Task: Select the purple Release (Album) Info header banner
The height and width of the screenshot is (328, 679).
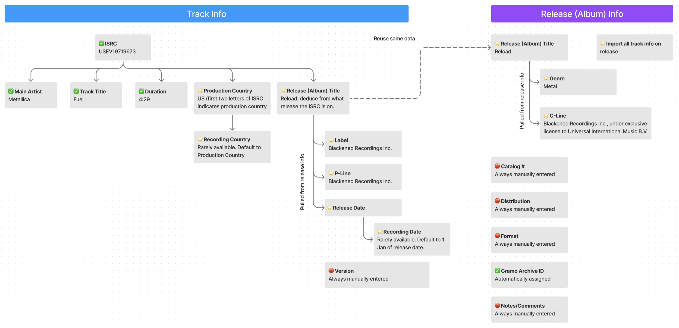Action: tap(582, 14)
